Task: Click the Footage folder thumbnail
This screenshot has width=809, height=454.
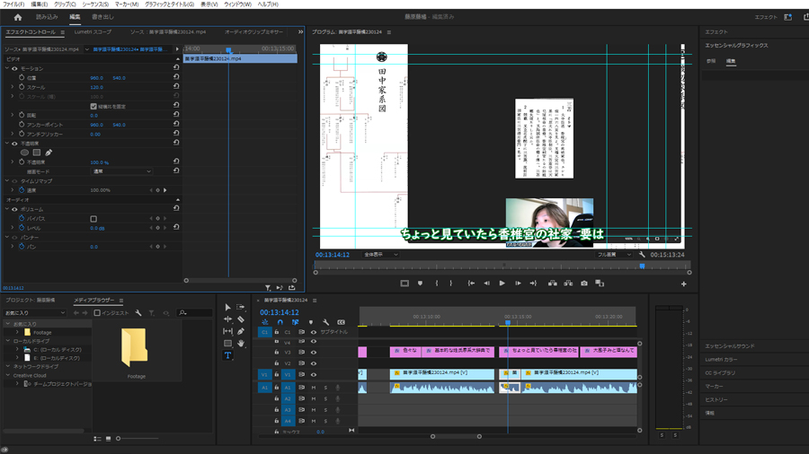Action: (x=135, y=347)
